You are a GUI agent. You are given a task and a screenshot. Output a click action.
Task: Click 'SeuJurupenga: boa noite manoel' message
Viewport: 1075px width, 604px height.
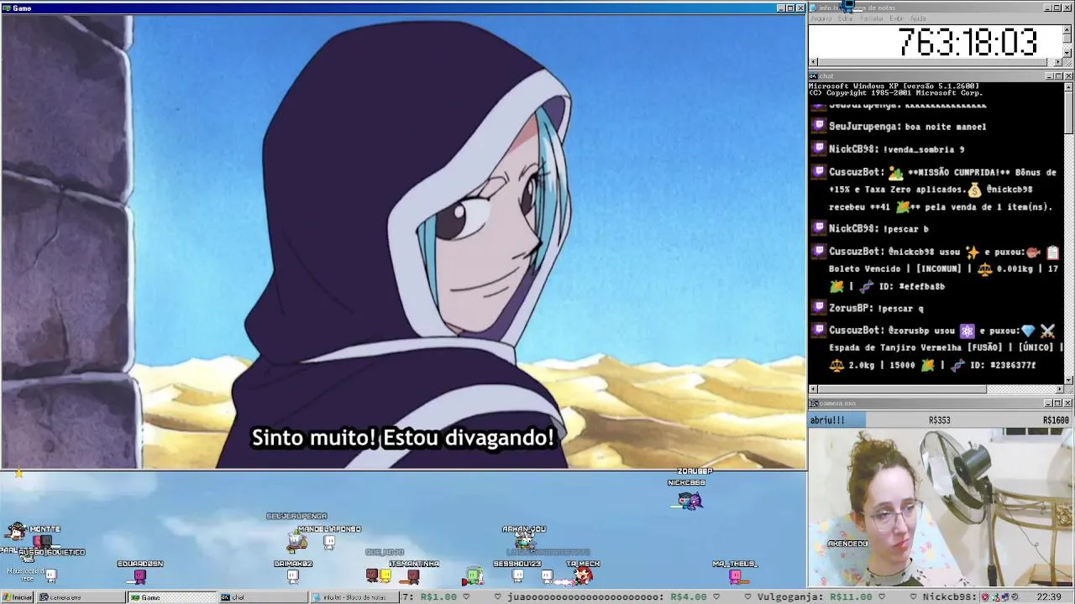[x=907, y=127]
